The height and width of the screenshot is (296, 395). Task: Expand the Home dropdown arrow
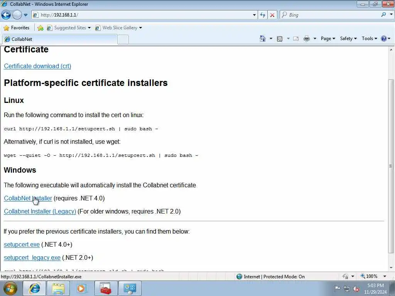coord(271,39)
